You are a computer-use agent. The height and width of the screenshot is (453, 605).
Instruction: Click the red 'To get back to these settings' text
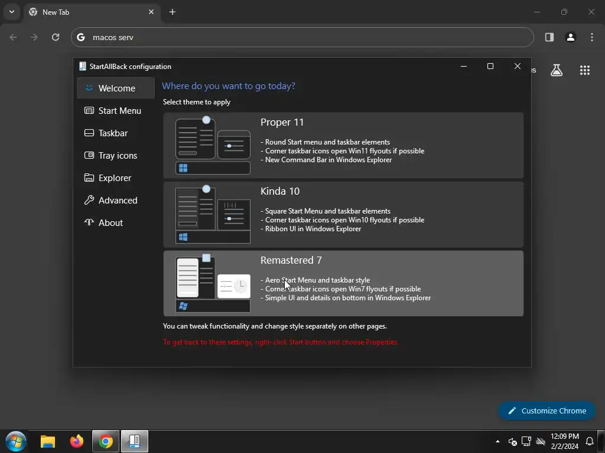pos(281,342)
